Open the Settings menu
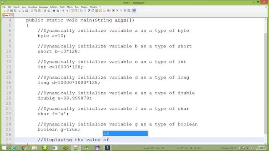The height and width of the screenshot is (151, 269). click(x=54, y=7)
